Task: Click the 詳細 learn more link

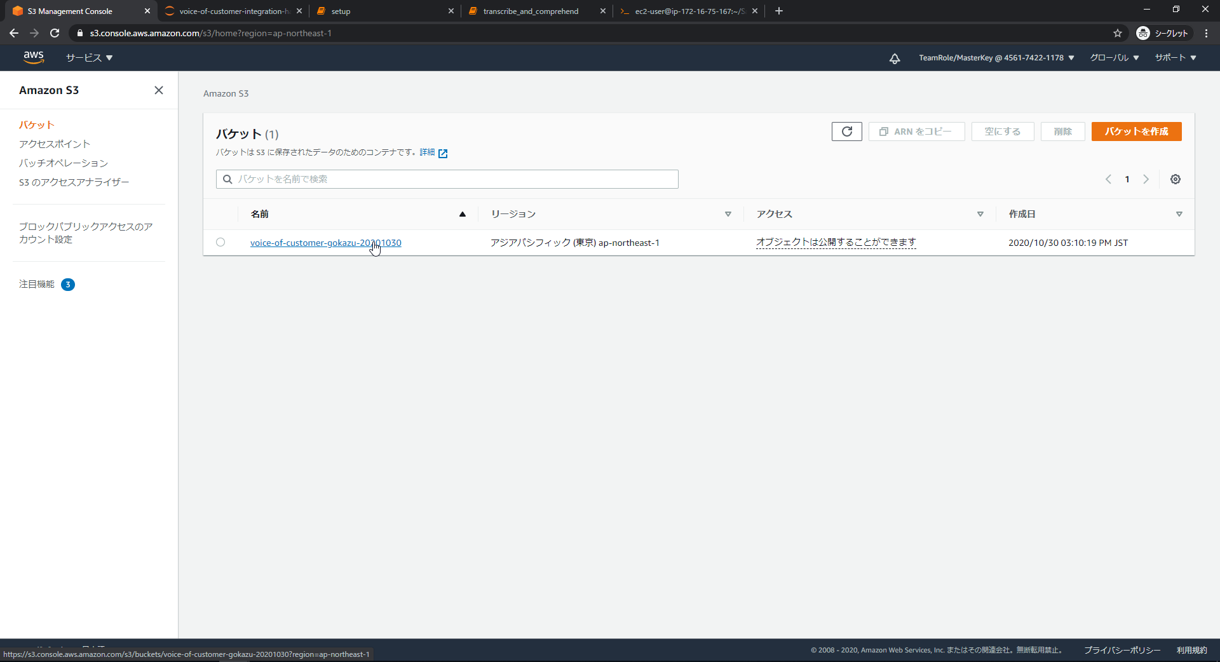Action: 427,152
